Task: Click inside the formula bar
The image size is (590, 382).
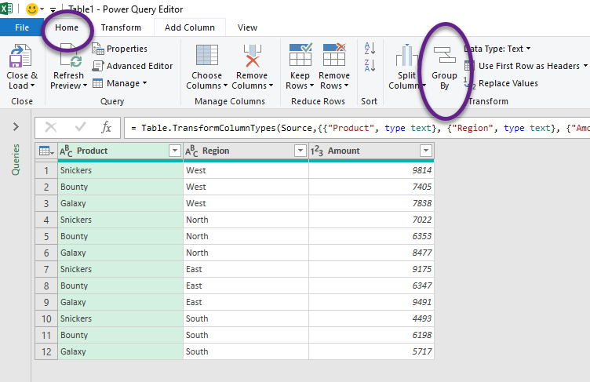Action: point(357,128)
